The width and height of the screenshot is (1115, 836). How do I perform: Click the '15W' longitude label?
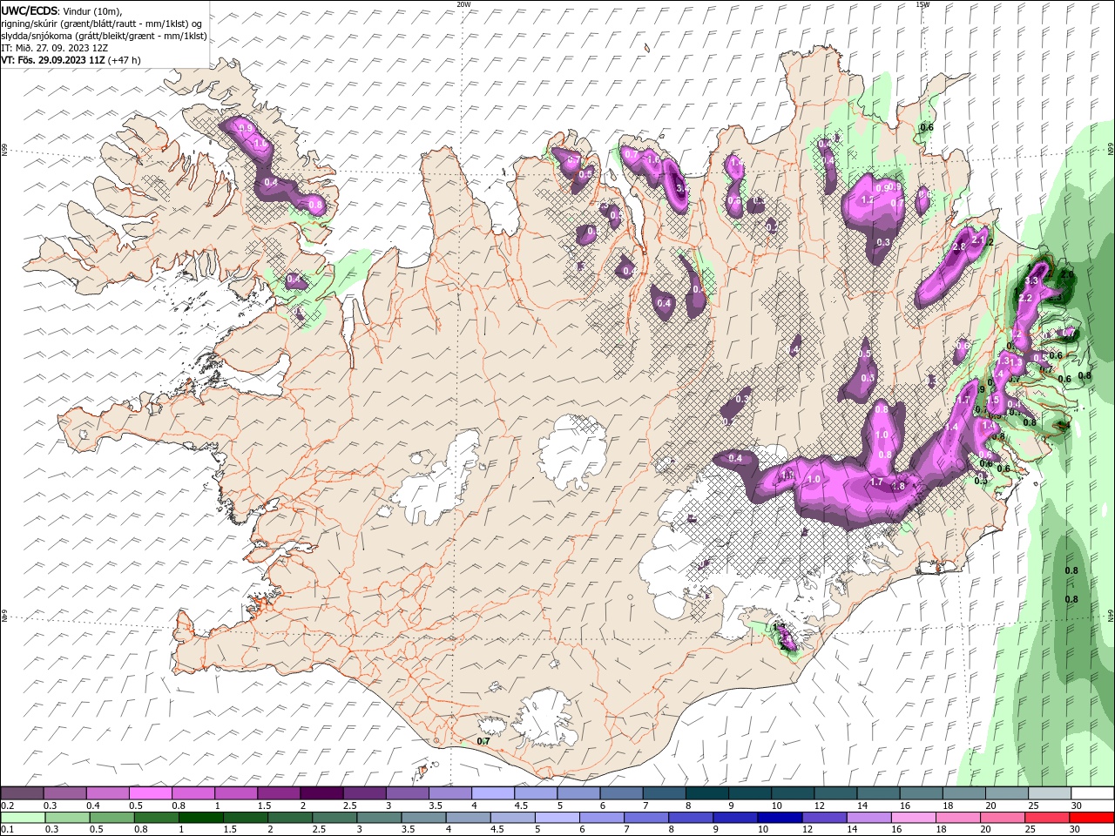[x=922, y=4]
